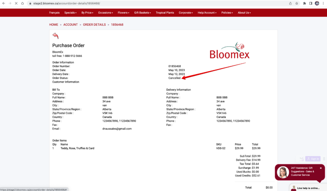Click the order date May 10, 2023
Image resolution: width=327 pixels, height=191 pixels.
tap(177, 70)
